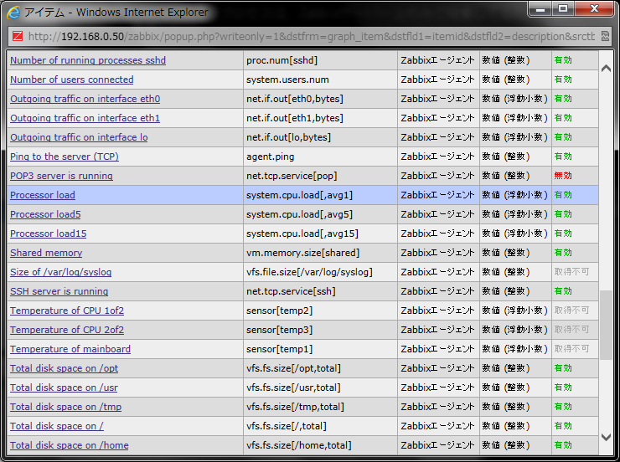The height and width of the screenshot is (462, 620).
Task: Click key vm.memory.size[shared]
Action: (x=303, y=253)
